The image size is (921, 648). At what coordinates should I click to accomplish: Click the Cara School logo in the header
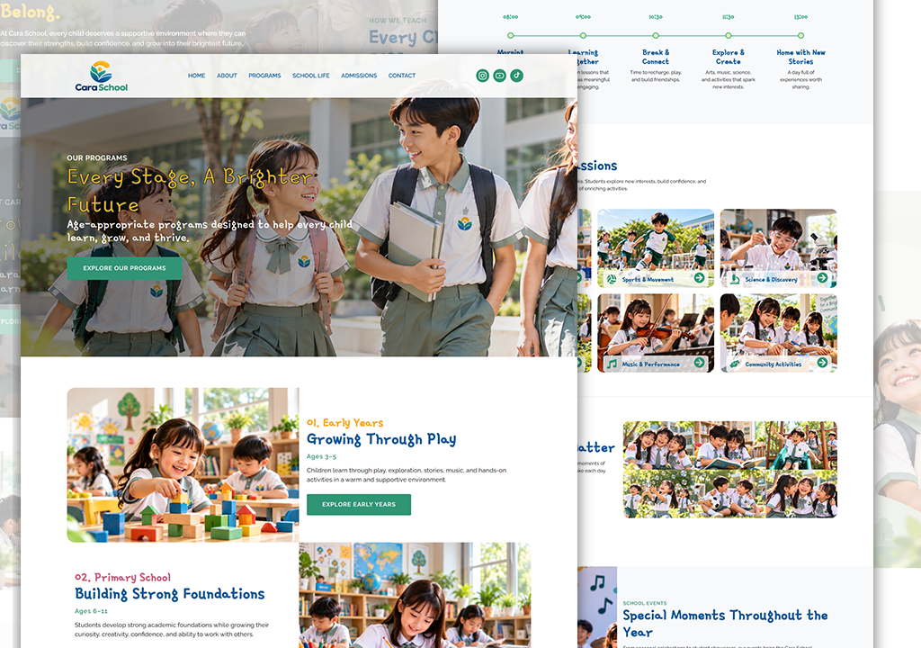101,76
